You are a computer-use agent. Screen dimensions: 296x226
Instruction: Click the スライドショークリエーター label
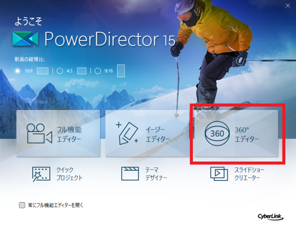pos(249,174)
